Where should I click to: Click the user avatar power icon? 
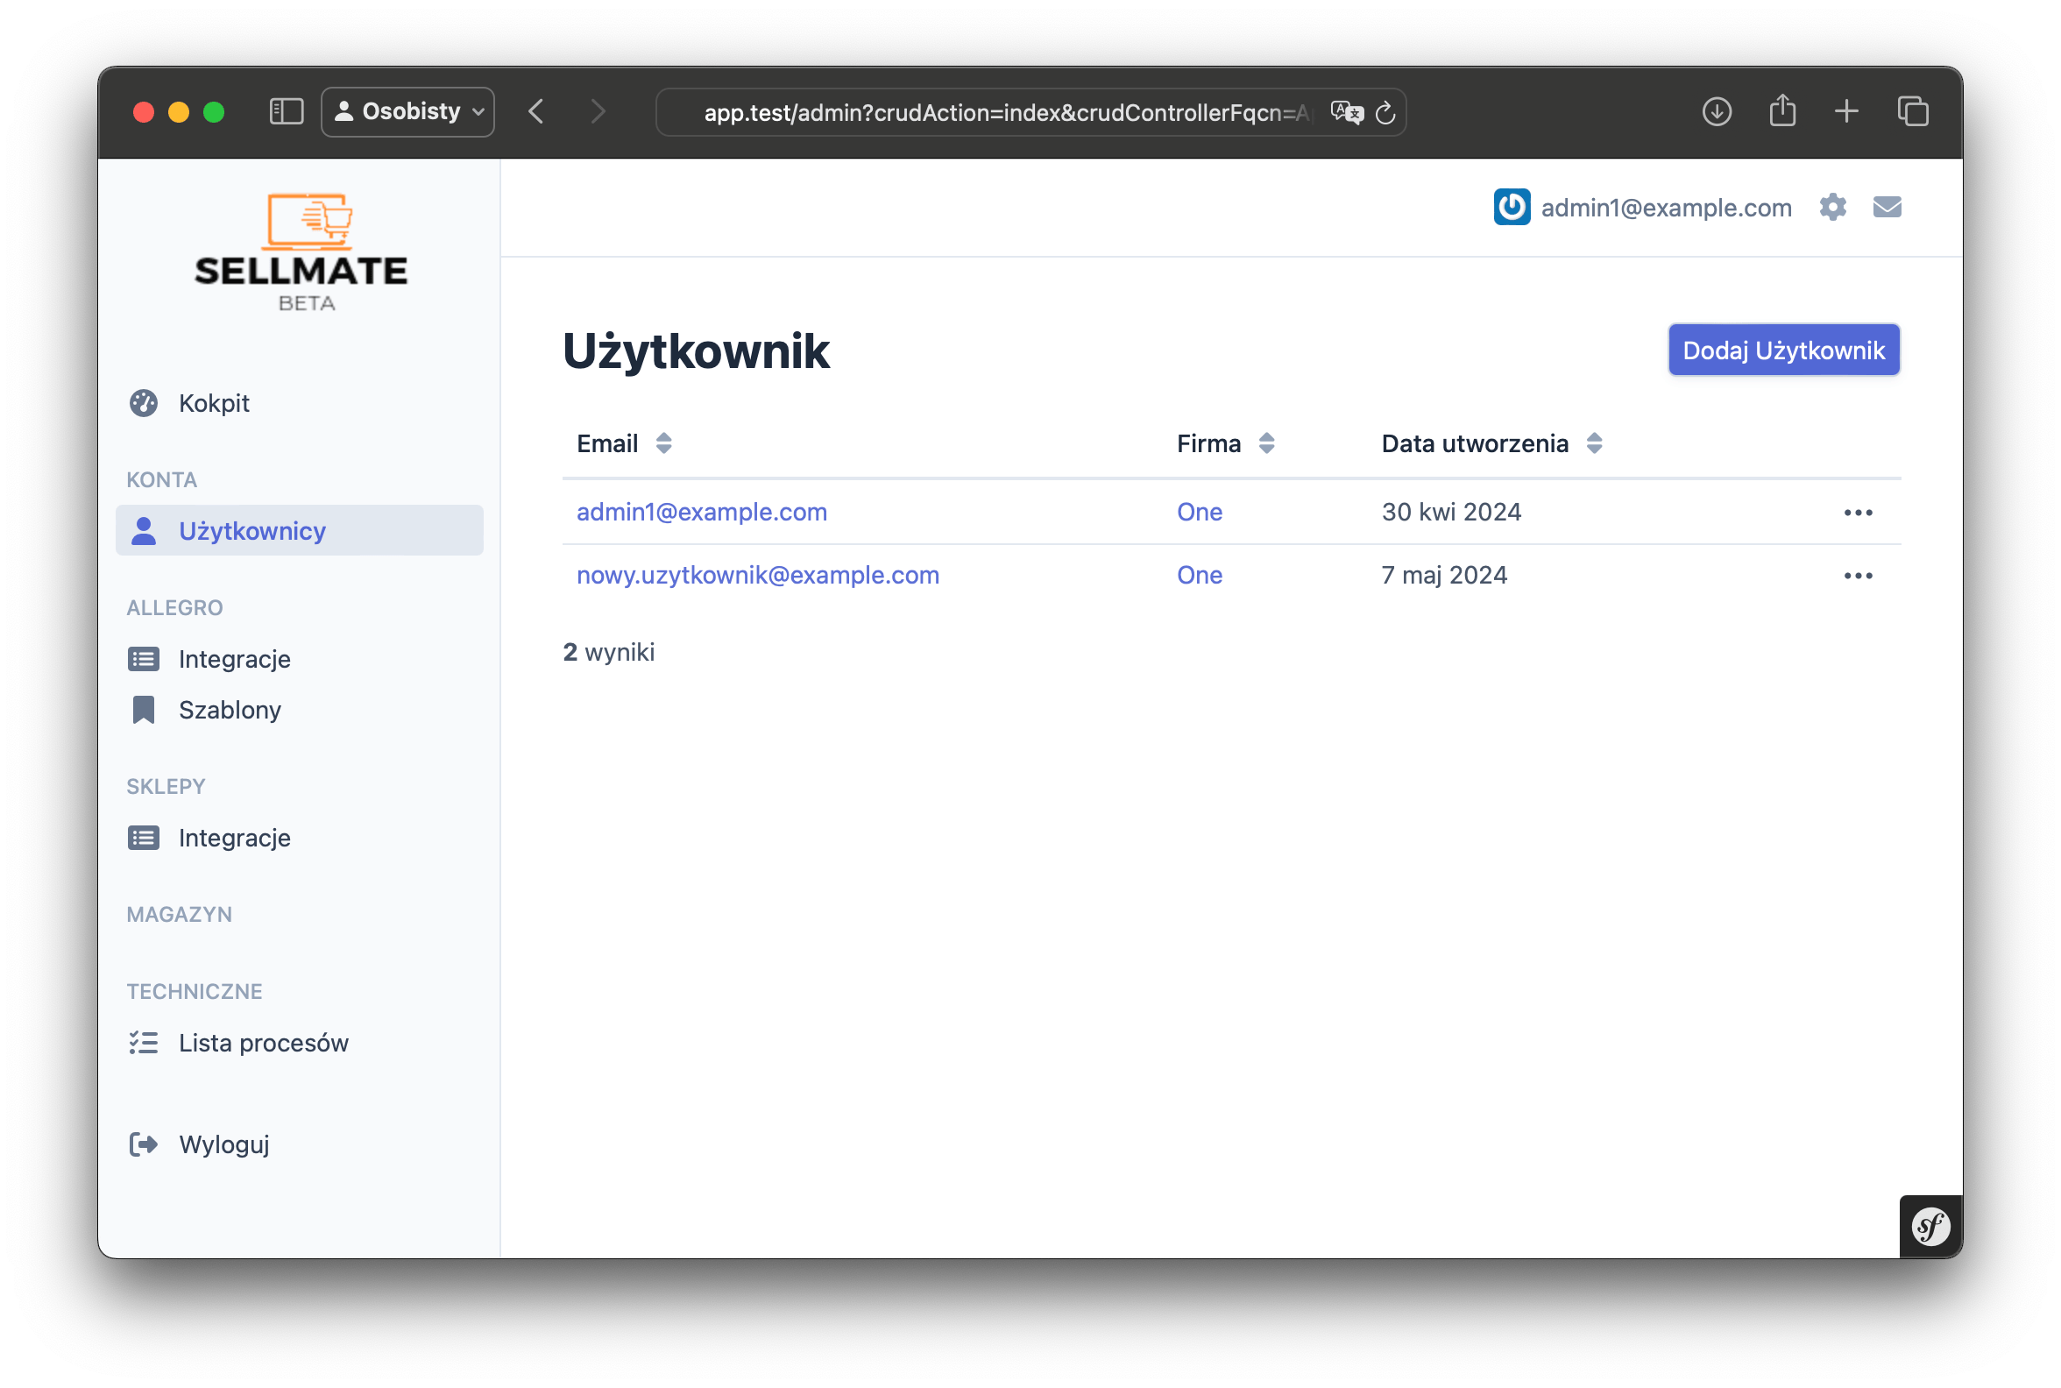click(x=1512, y=207)
